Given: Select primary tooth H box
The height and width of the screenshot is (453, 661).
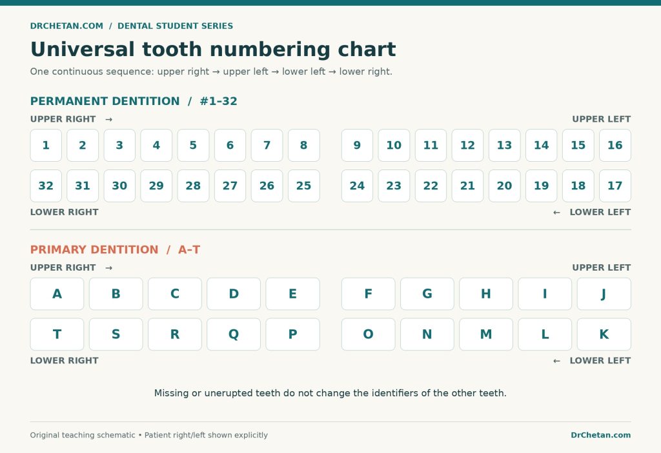Looking at the screenshot, I should click(486, 294).
